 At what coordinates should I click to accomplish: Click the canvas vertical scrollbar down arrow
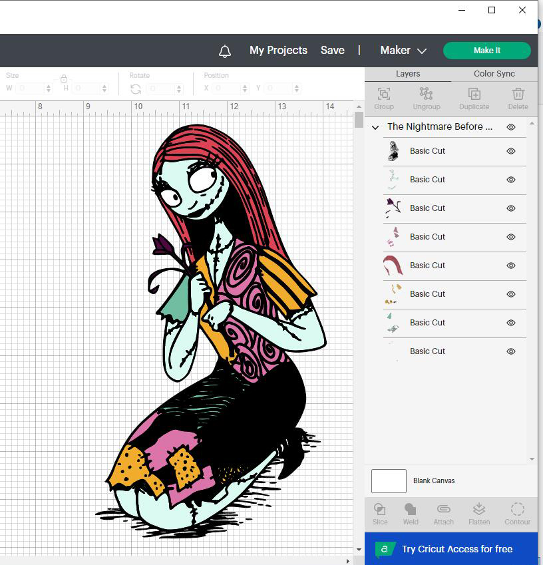[359, 550]
